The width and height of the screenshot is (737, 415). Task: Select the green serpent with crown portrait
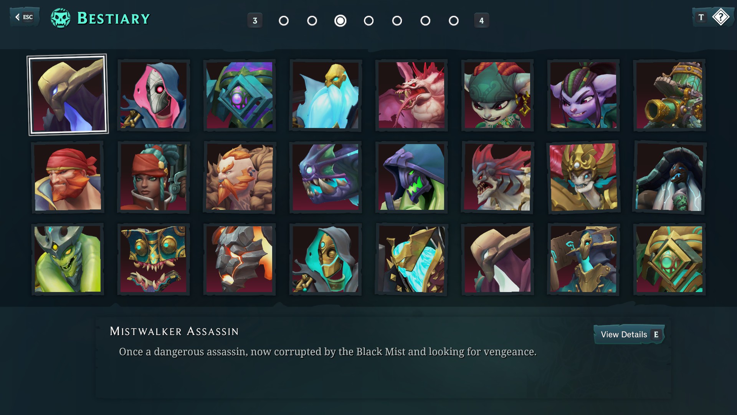tap(68, 259)
